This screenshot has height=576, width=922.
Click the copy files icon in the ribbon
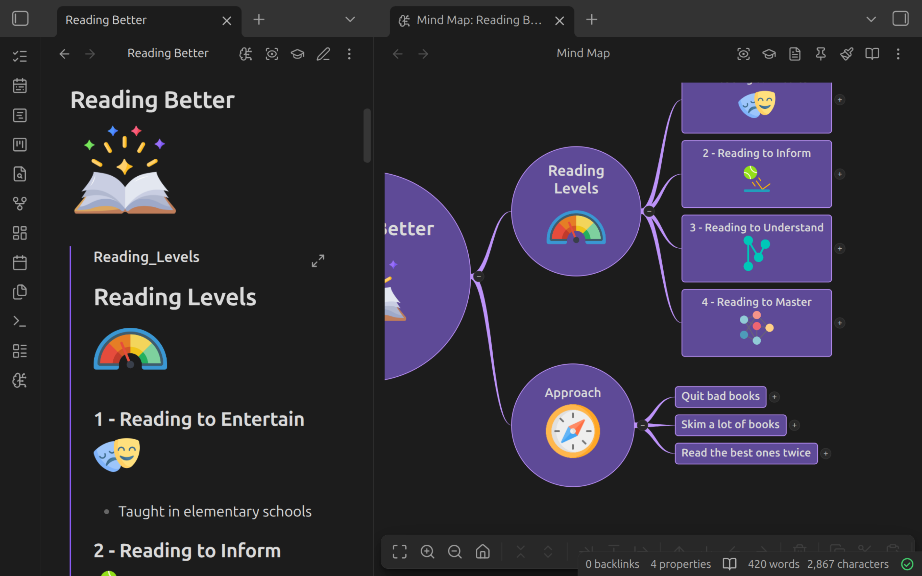click(x=20, y=292)
